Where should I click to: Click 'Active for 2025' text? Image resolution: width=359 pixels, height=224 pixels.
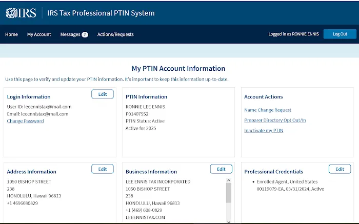pos(141,128)
